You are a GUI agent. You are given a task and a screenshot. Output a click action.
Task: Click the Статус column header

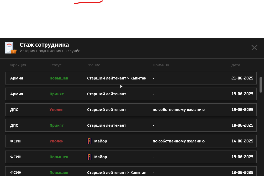point(55,65)
